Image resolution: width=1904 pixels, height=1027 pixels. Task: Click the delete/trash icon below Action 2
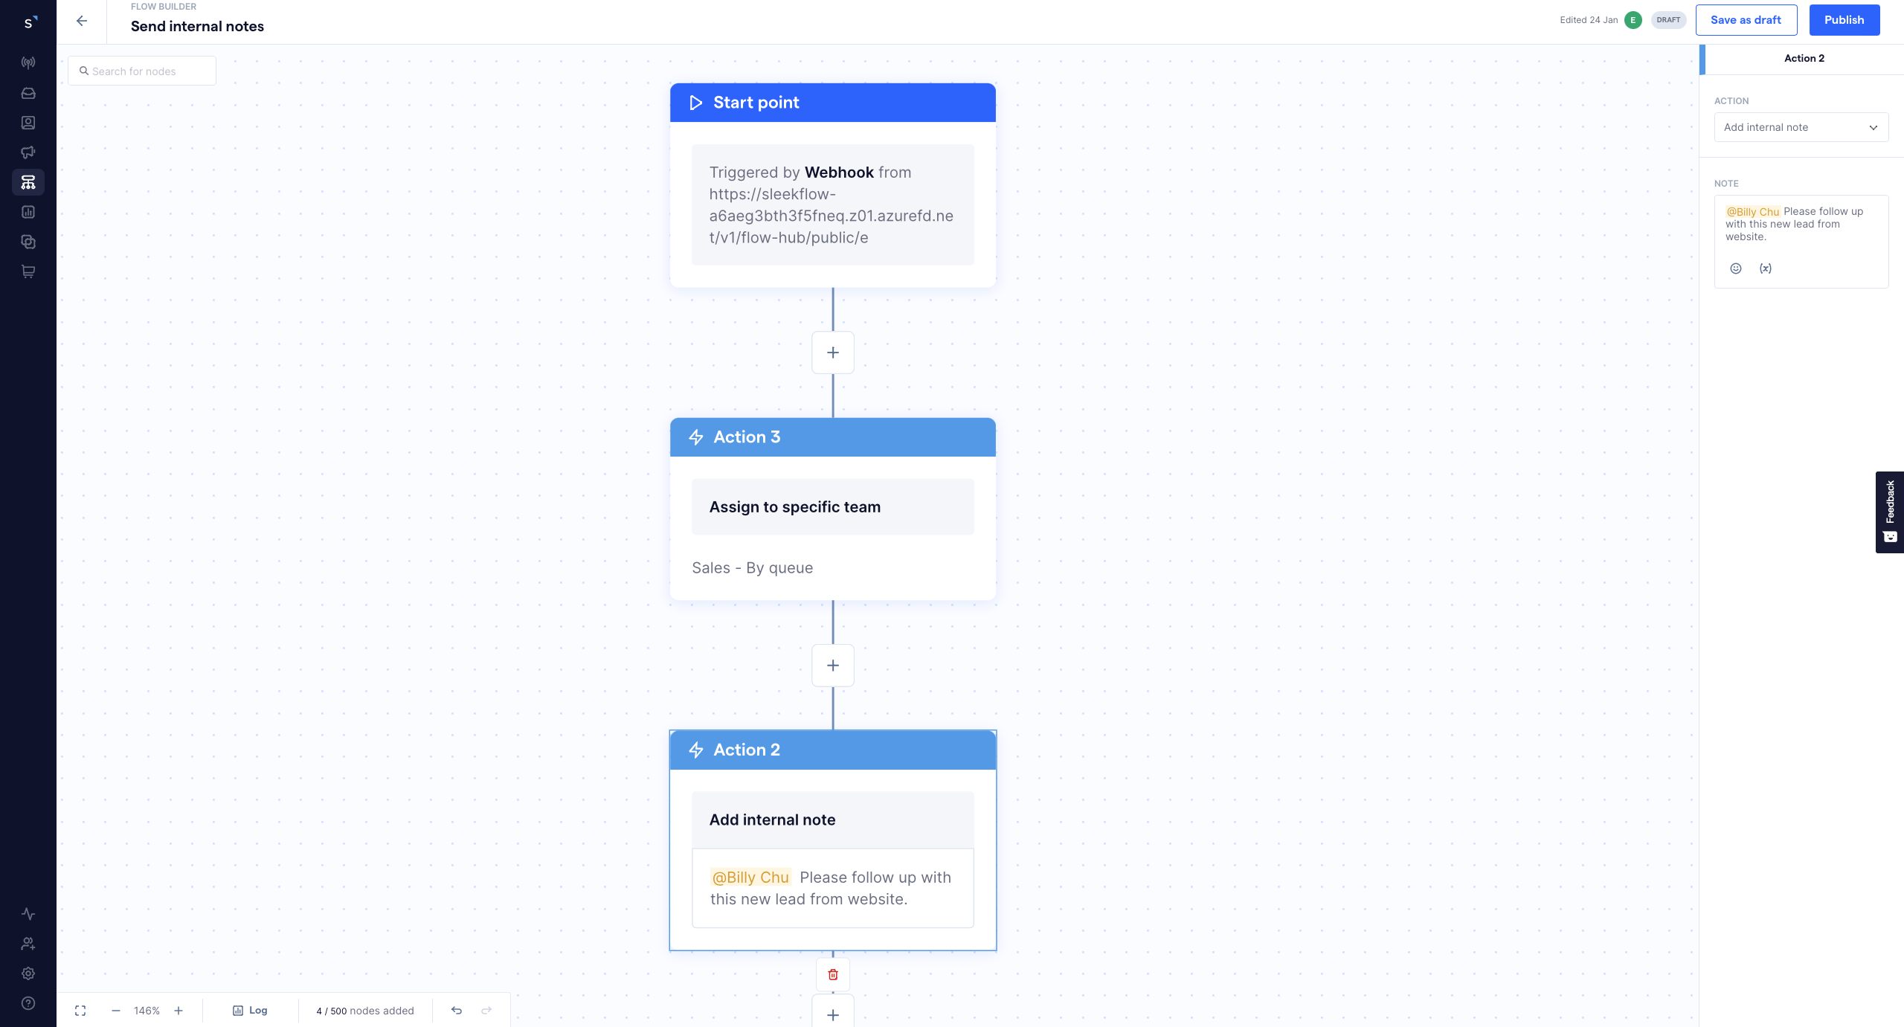click(x=833, y=974)
